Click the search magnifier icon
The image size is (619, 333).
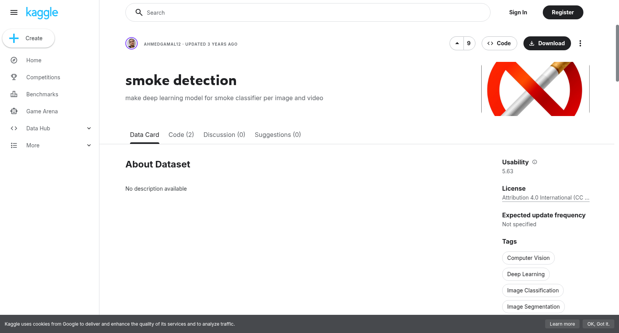coord(139,12)
